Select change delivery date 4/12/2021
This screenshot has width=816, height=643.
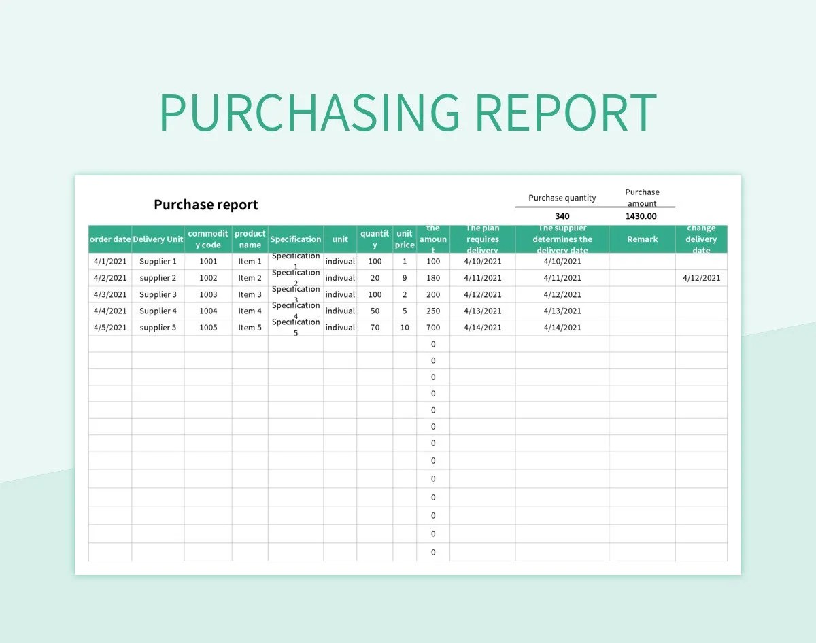[701, 278]
